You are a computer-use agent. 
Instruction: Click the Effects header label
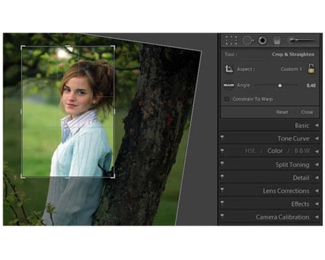300,204
